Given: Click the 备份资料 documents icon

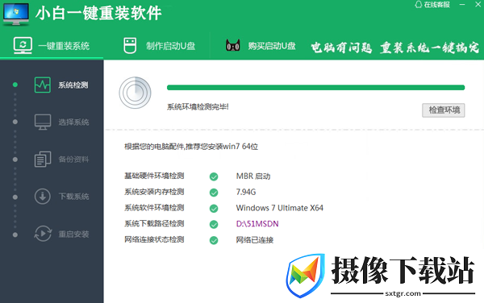Looking at the screenshot, I should click(43, 160).
